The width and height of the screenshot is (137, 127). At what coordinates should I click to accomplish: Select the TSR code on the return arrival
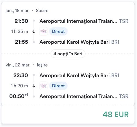point(124,96)
